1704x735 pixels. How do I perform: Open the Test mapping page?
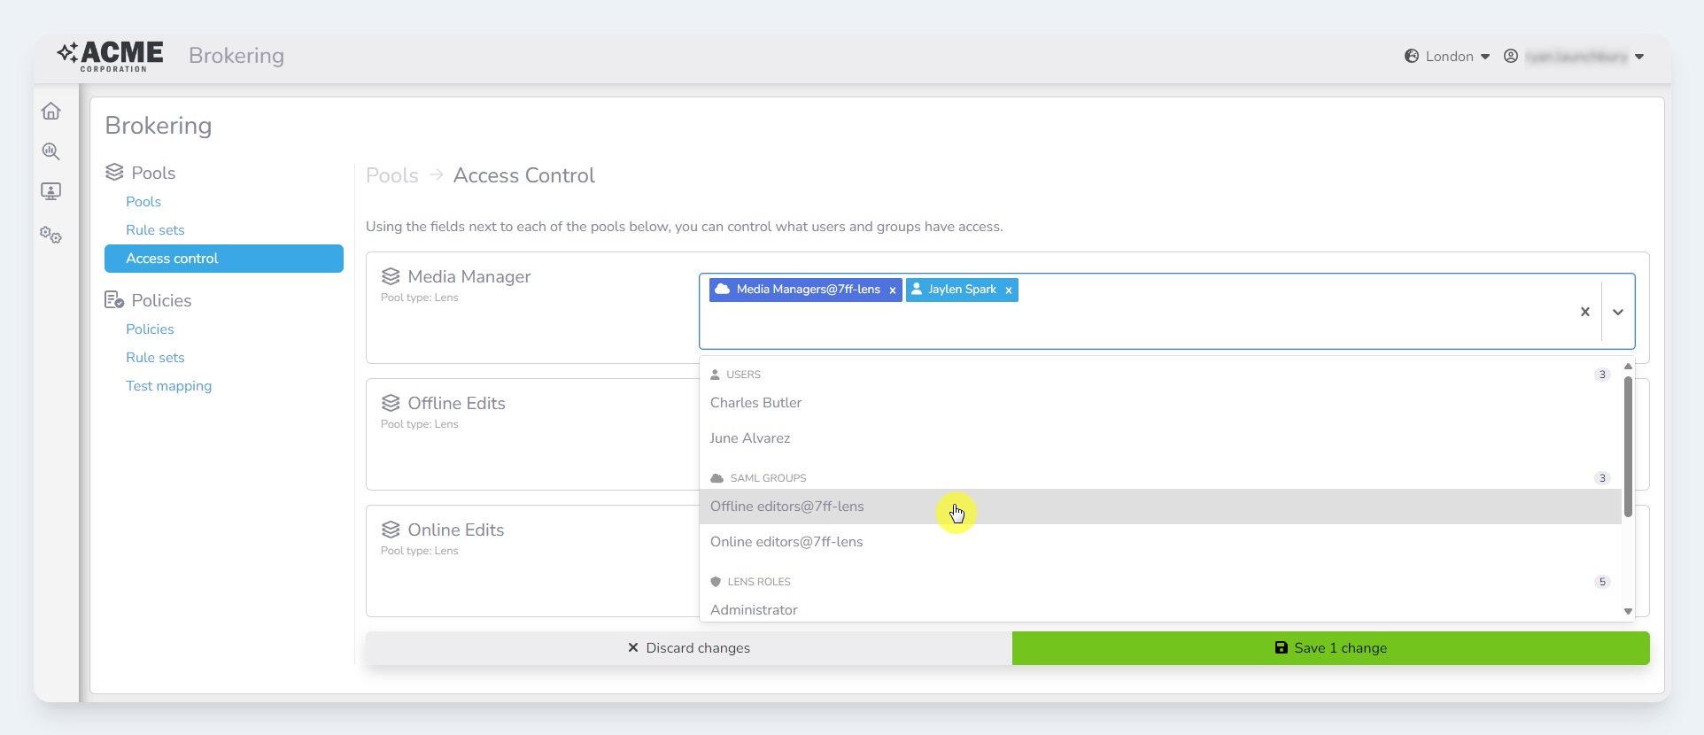point(168,386)
